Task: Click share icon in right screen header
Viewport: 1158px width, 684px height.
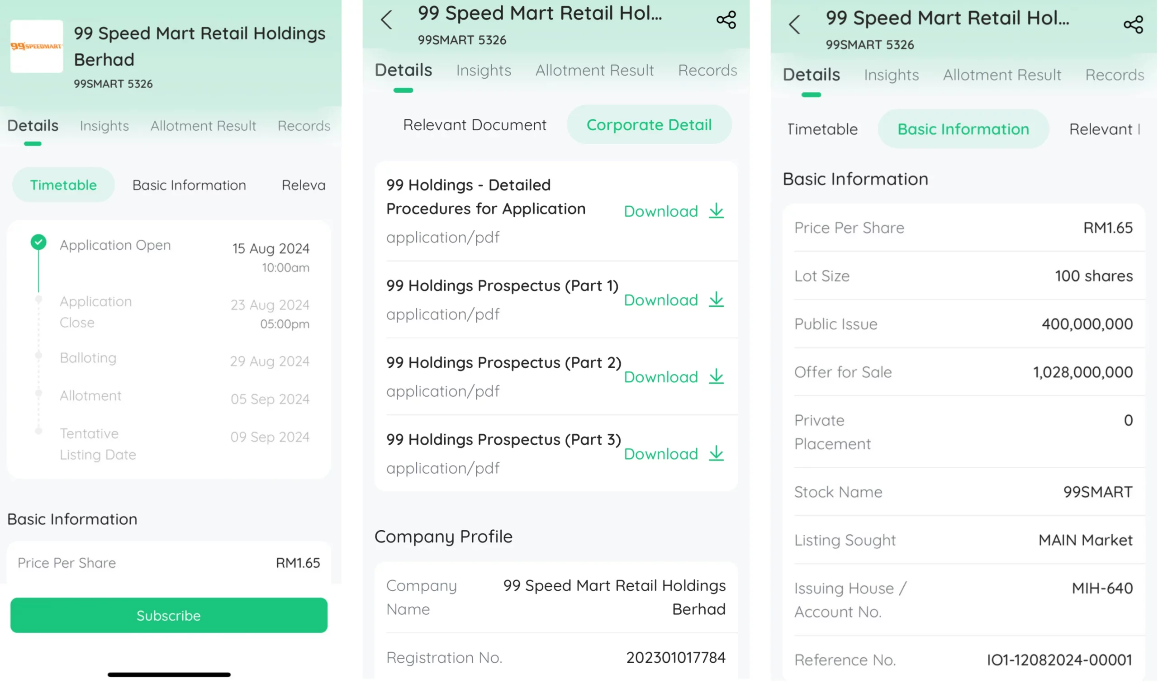Action: pos(1133,25)
